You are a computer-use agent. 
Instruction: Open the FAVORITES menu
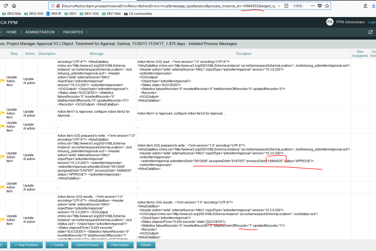pos(73,32)
